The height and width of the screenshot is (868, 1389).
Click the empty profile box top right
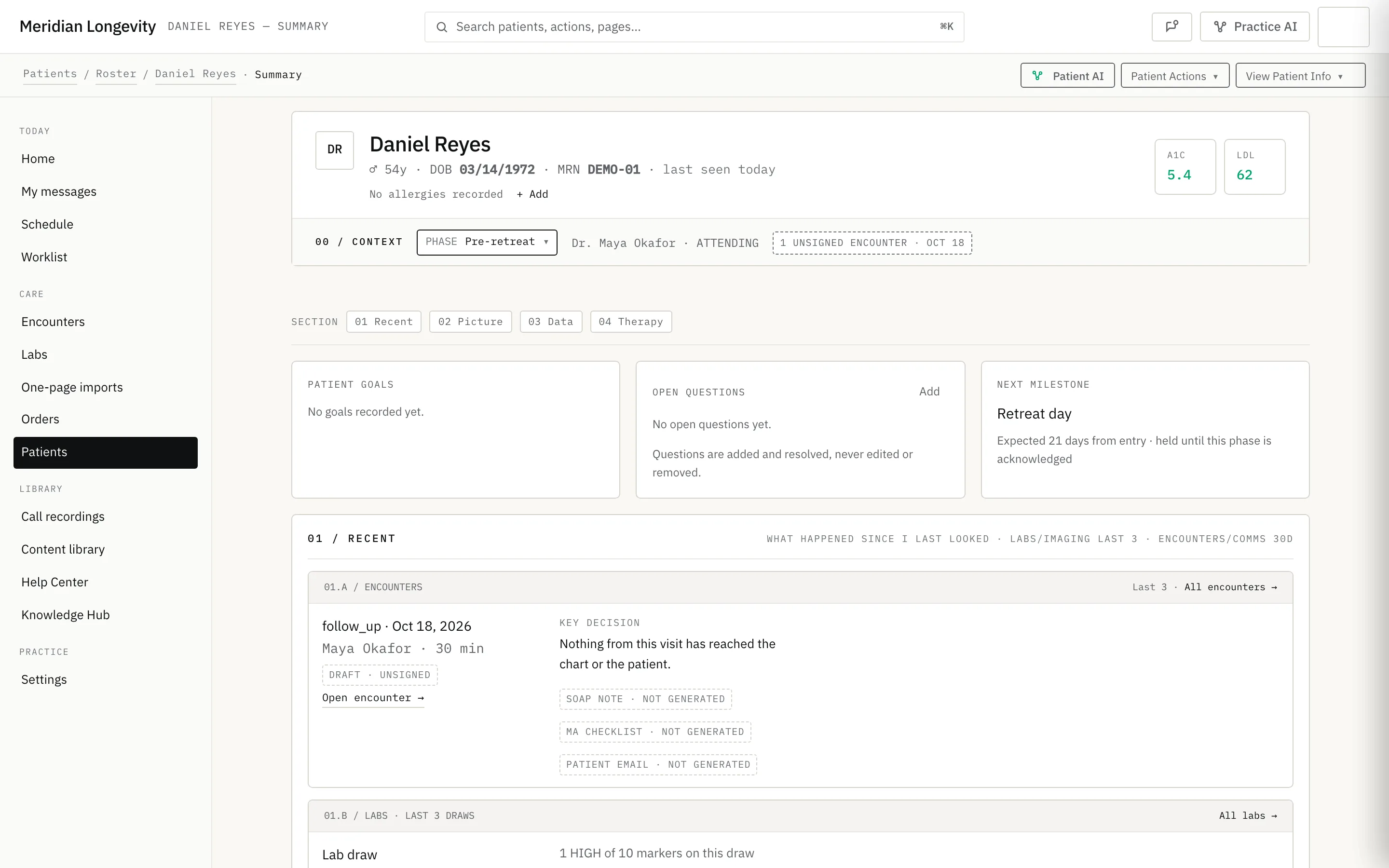click(x=1343, y=27)
